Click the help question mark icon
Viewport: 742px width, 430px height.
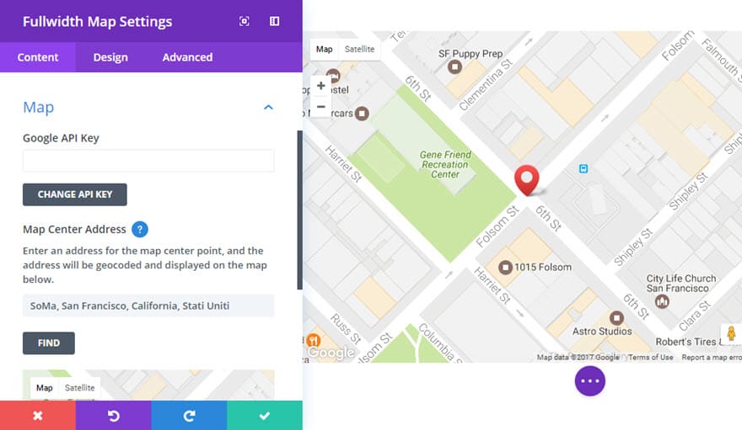[140, 229]
